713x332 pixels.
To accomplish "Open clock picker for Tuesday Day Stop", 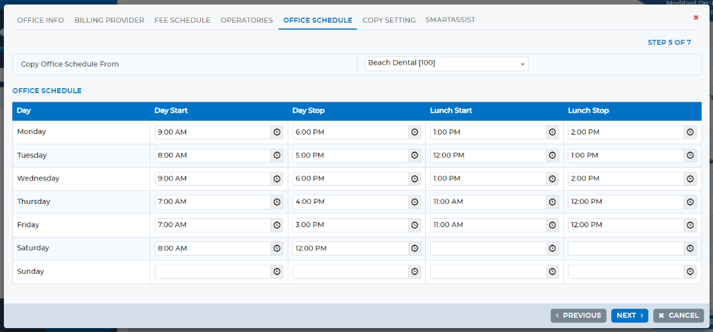I will 414,155.
